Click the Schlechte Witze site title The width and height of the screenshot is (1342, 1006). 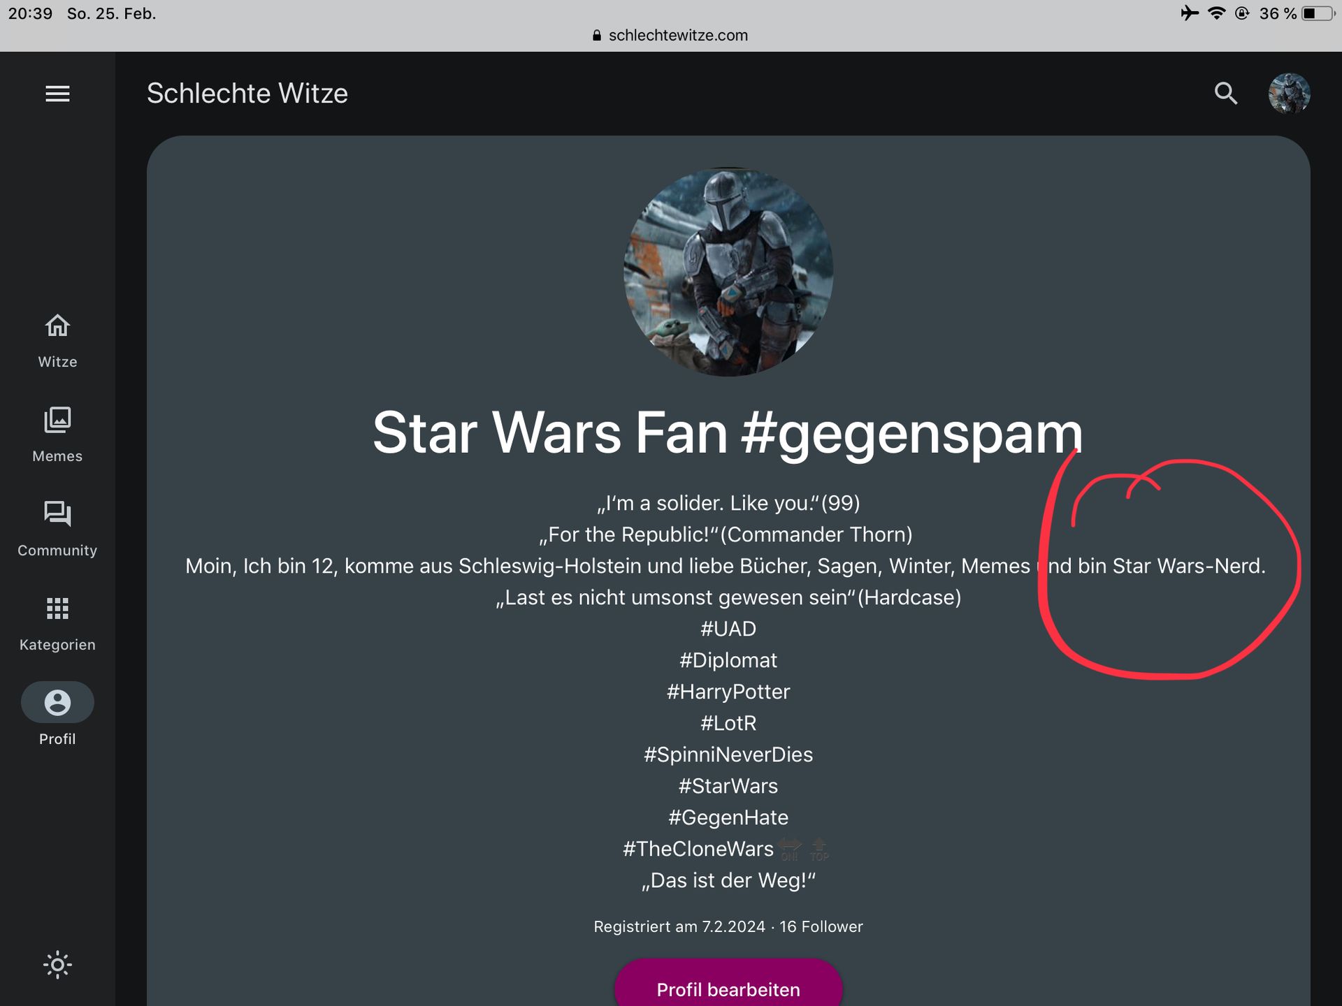coord(247,94)
